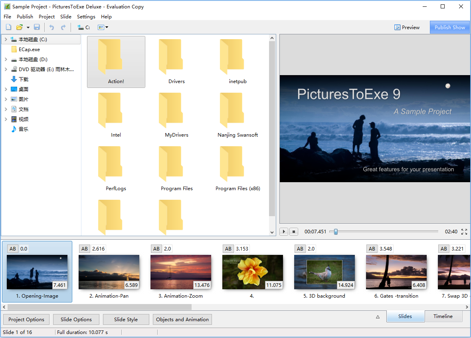Image resolution: width=471 pixels, height=338 pixels.
Task: Click the fullscreen preview icon
Action: coord(464,232)
